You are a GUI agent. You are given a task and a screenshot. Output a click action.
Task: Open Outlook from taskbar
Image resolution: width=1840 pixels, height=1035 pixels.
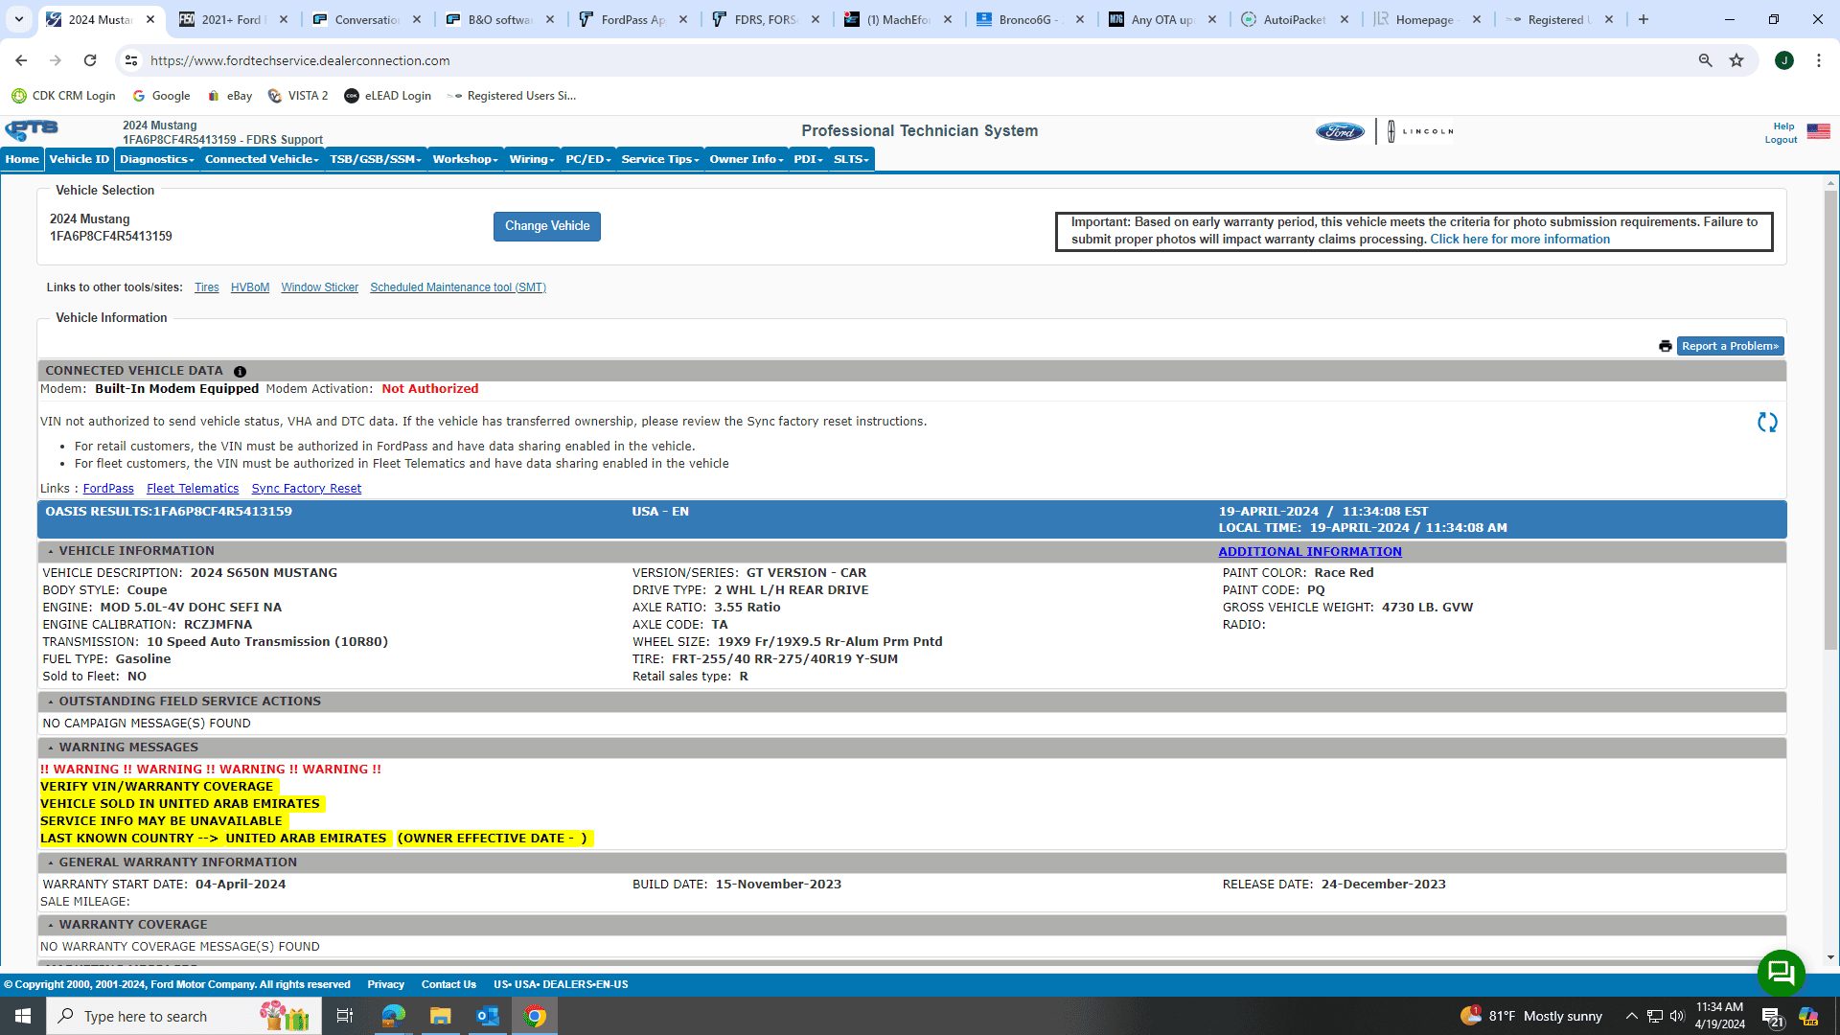tap(488, 1016)
